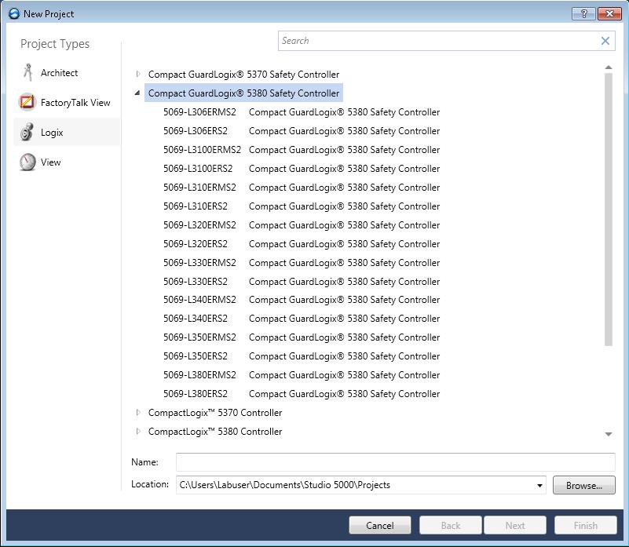
Task: Click the controller list scrollbar thumb
Action: coord(609,210)
